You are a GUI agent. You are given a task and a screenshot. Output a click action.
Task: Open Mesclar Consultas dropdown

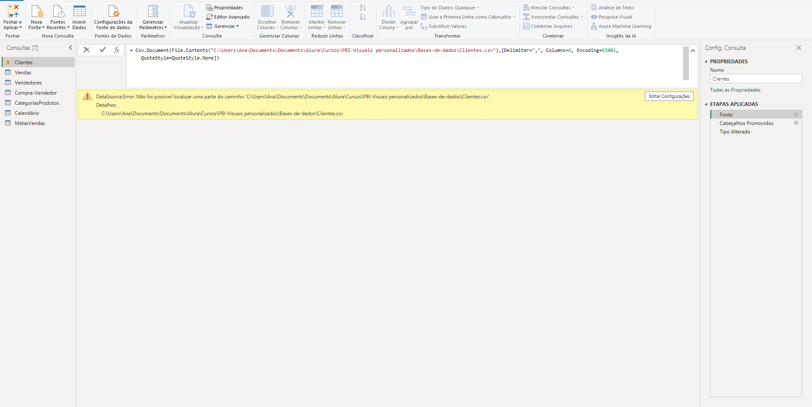[549, 8]
